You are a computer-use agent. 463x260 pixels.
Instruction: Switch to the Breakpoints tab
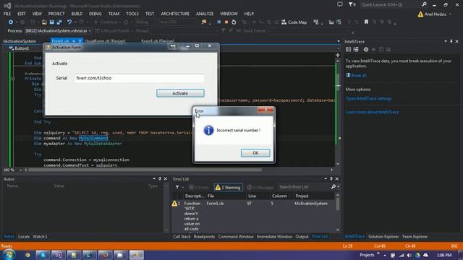click(204, 237)
